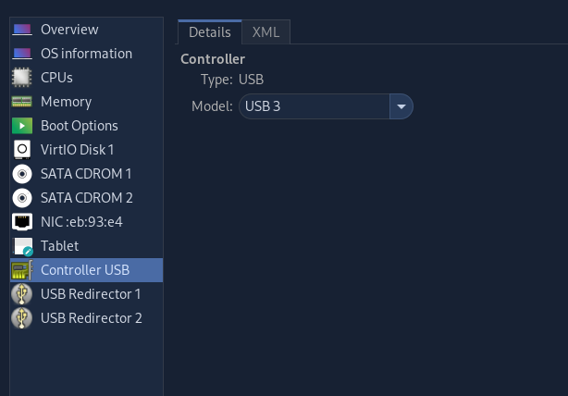Open NIC :eb:93:e4 settings entry
The height and width of the screenshot is (396, 568).
tap(86, 222)
